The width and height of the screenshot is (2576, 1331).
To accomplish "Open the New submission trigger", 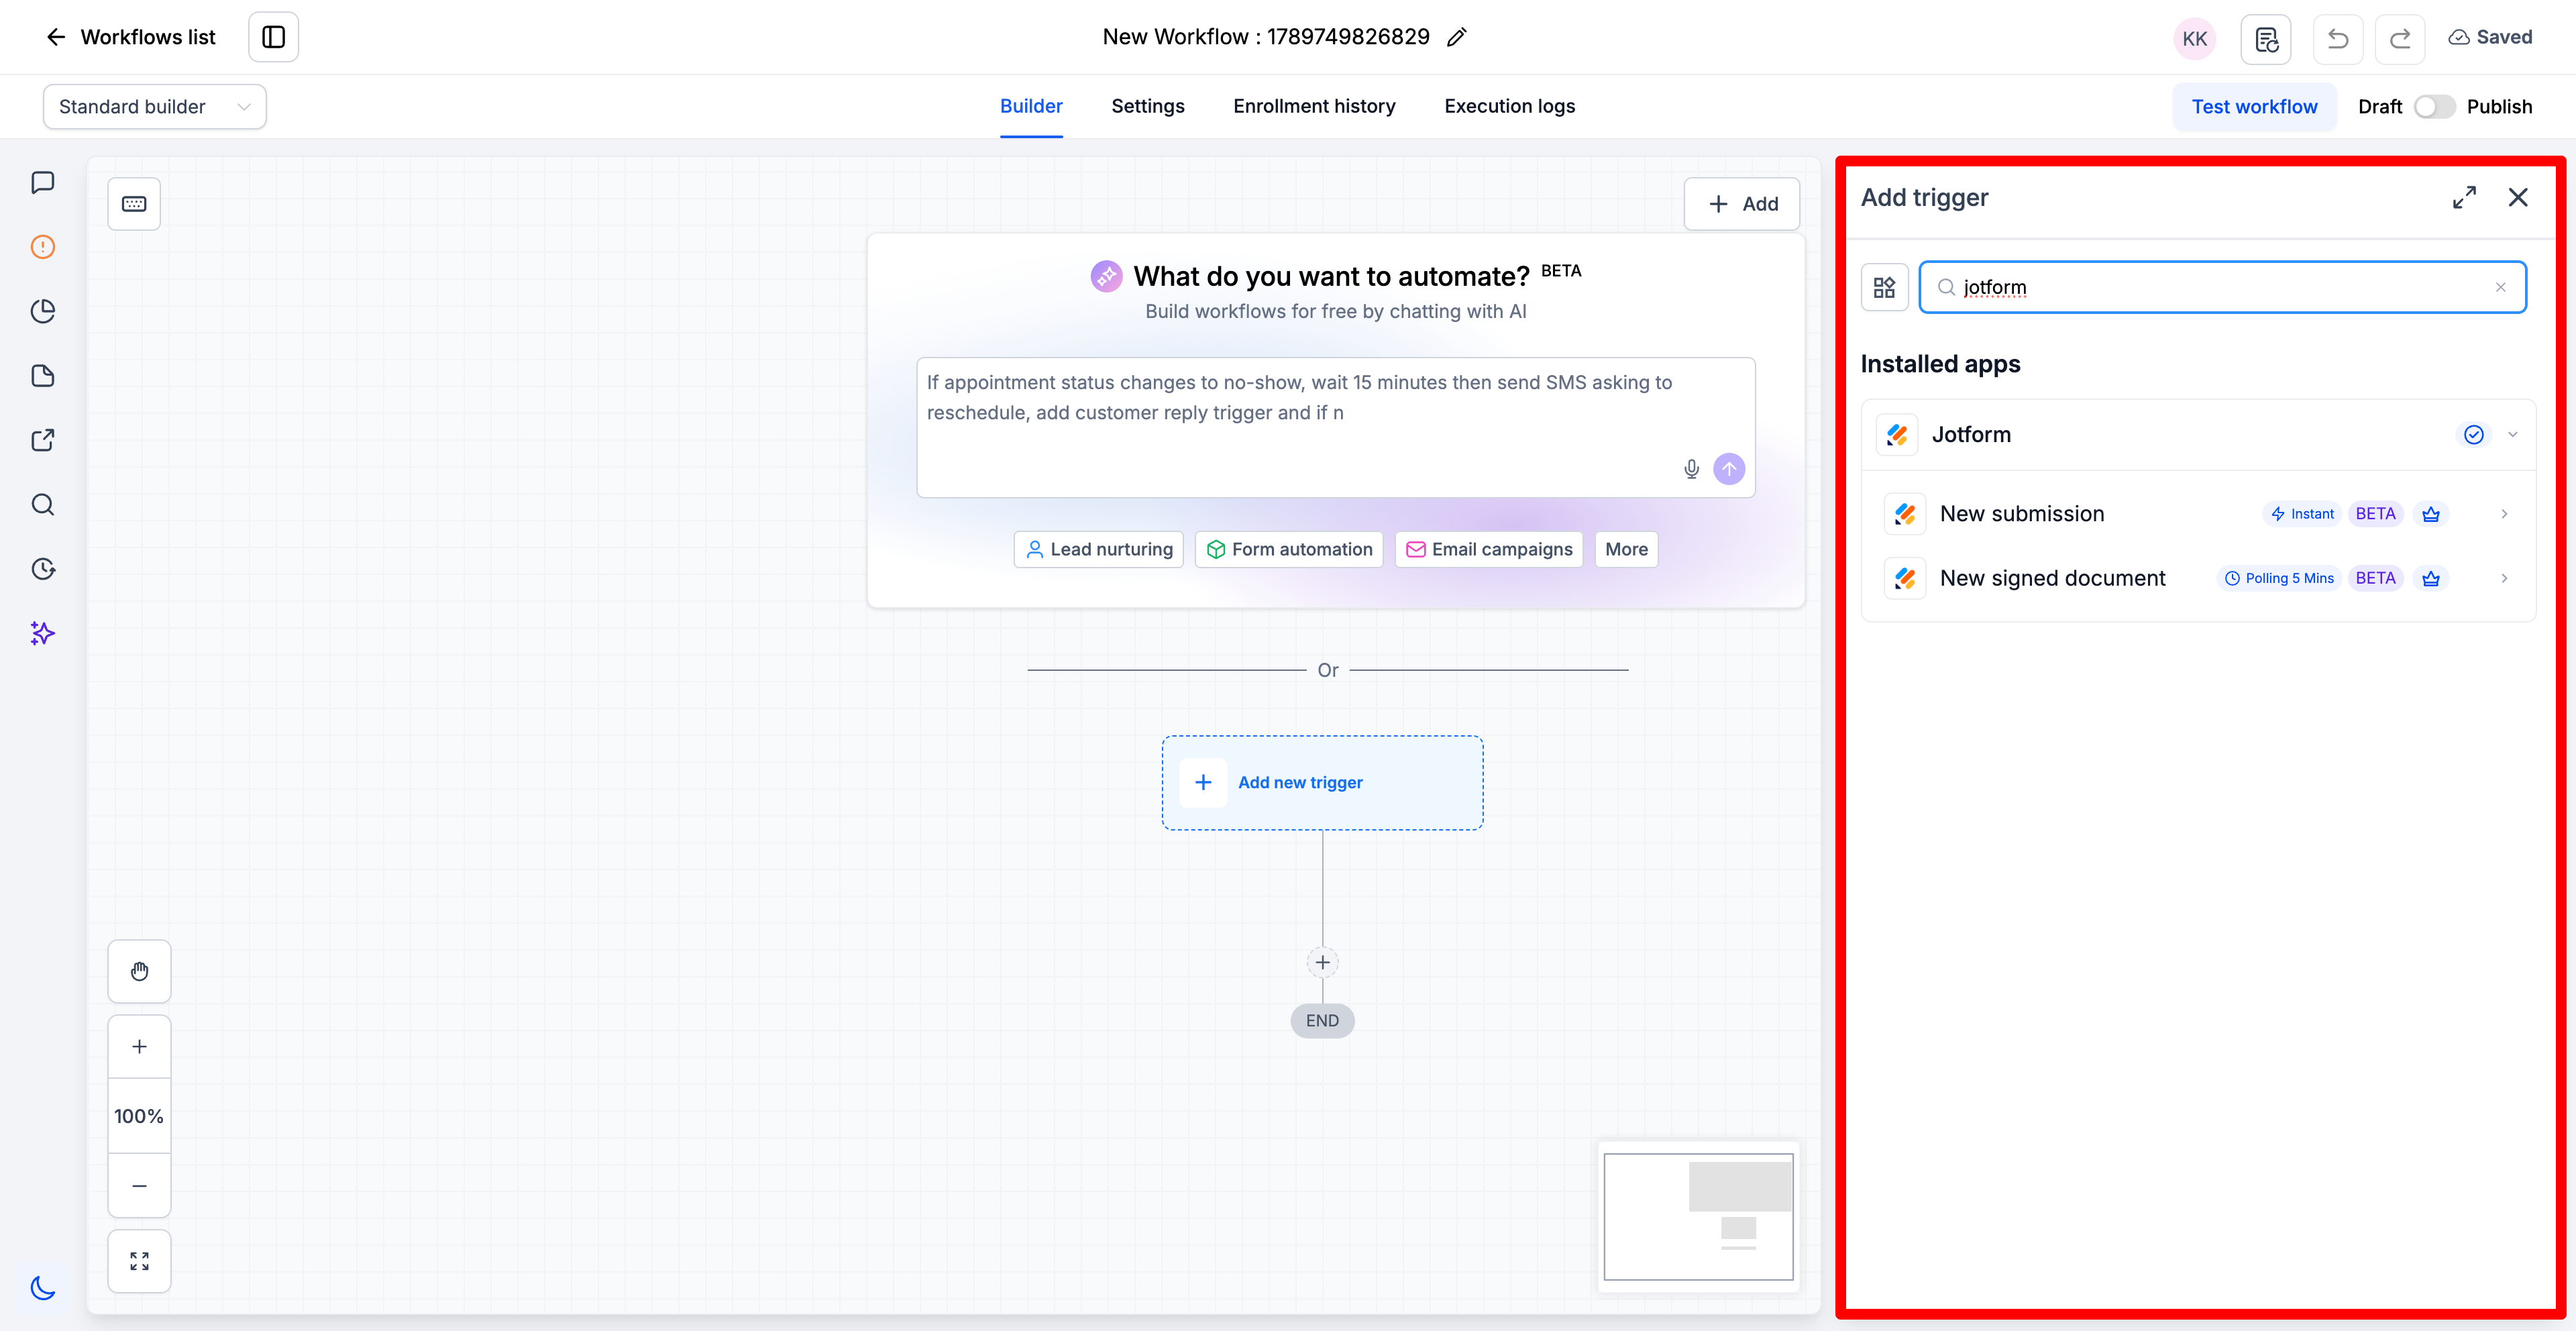I will coord(2198,514).
